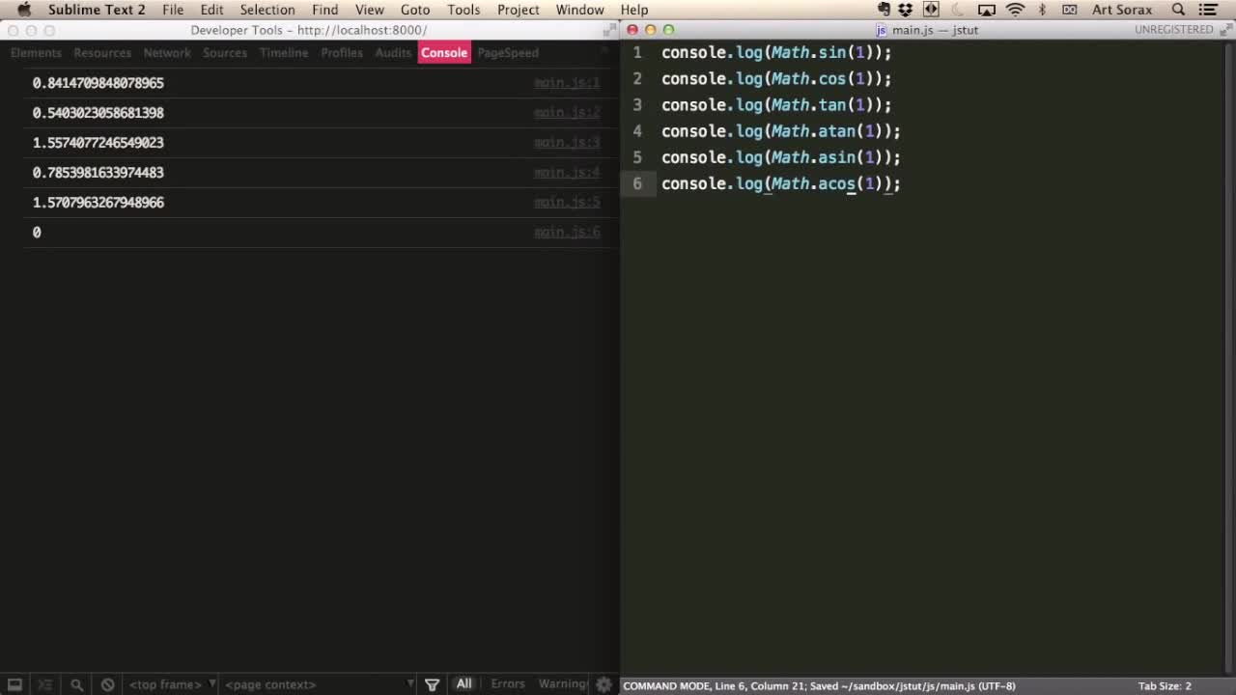Open the Tools menu
This screenshot has width=1236, height=695.
coord(463,10)
